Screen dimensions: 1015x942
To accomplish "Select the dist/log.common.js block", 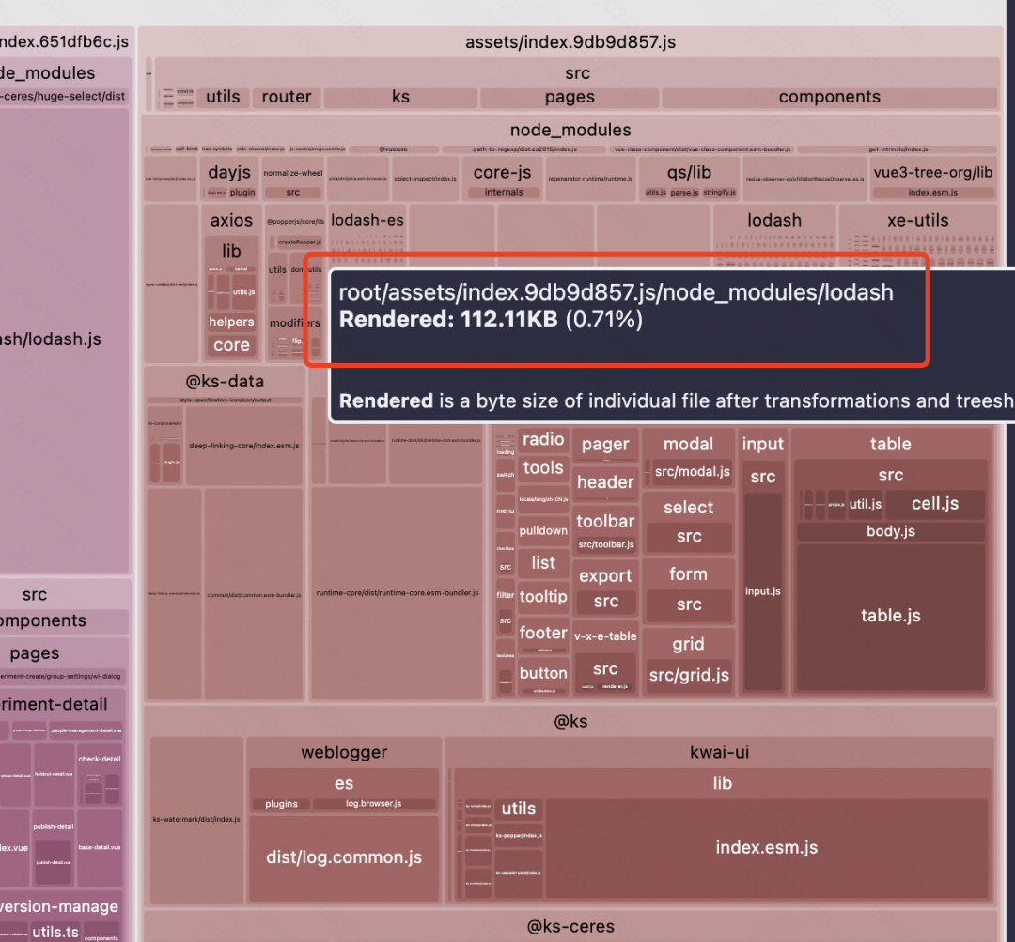I will coord(344,857).
